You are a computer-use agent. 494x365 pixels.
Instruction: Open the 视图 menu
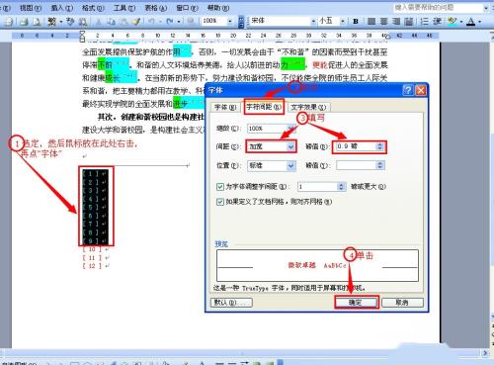[x=31, y=8]
